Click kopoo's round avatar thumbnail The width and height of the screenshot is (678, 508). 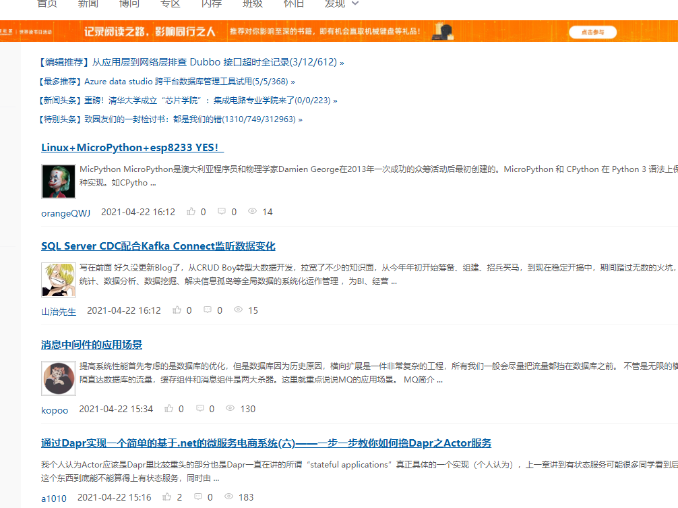coord(59,378)
